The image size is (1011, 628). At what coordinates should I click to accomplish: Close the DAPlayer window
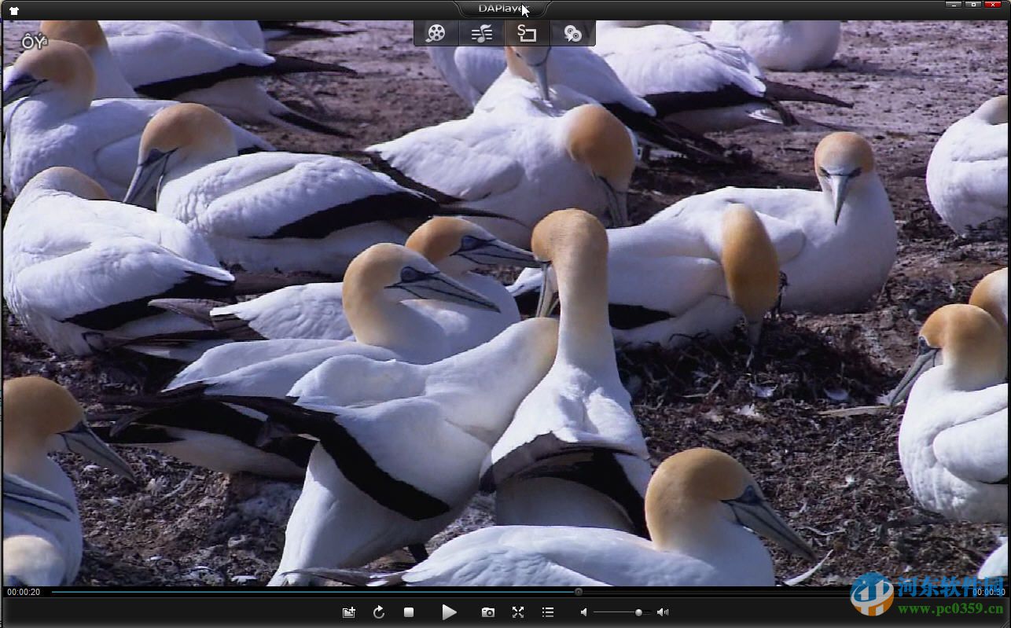click(994, 5)
